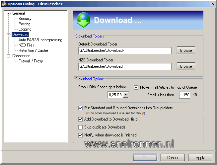This screenshot has width=217, height=165.
Task: Collapse the Download tree node
Action: (8, 35)
